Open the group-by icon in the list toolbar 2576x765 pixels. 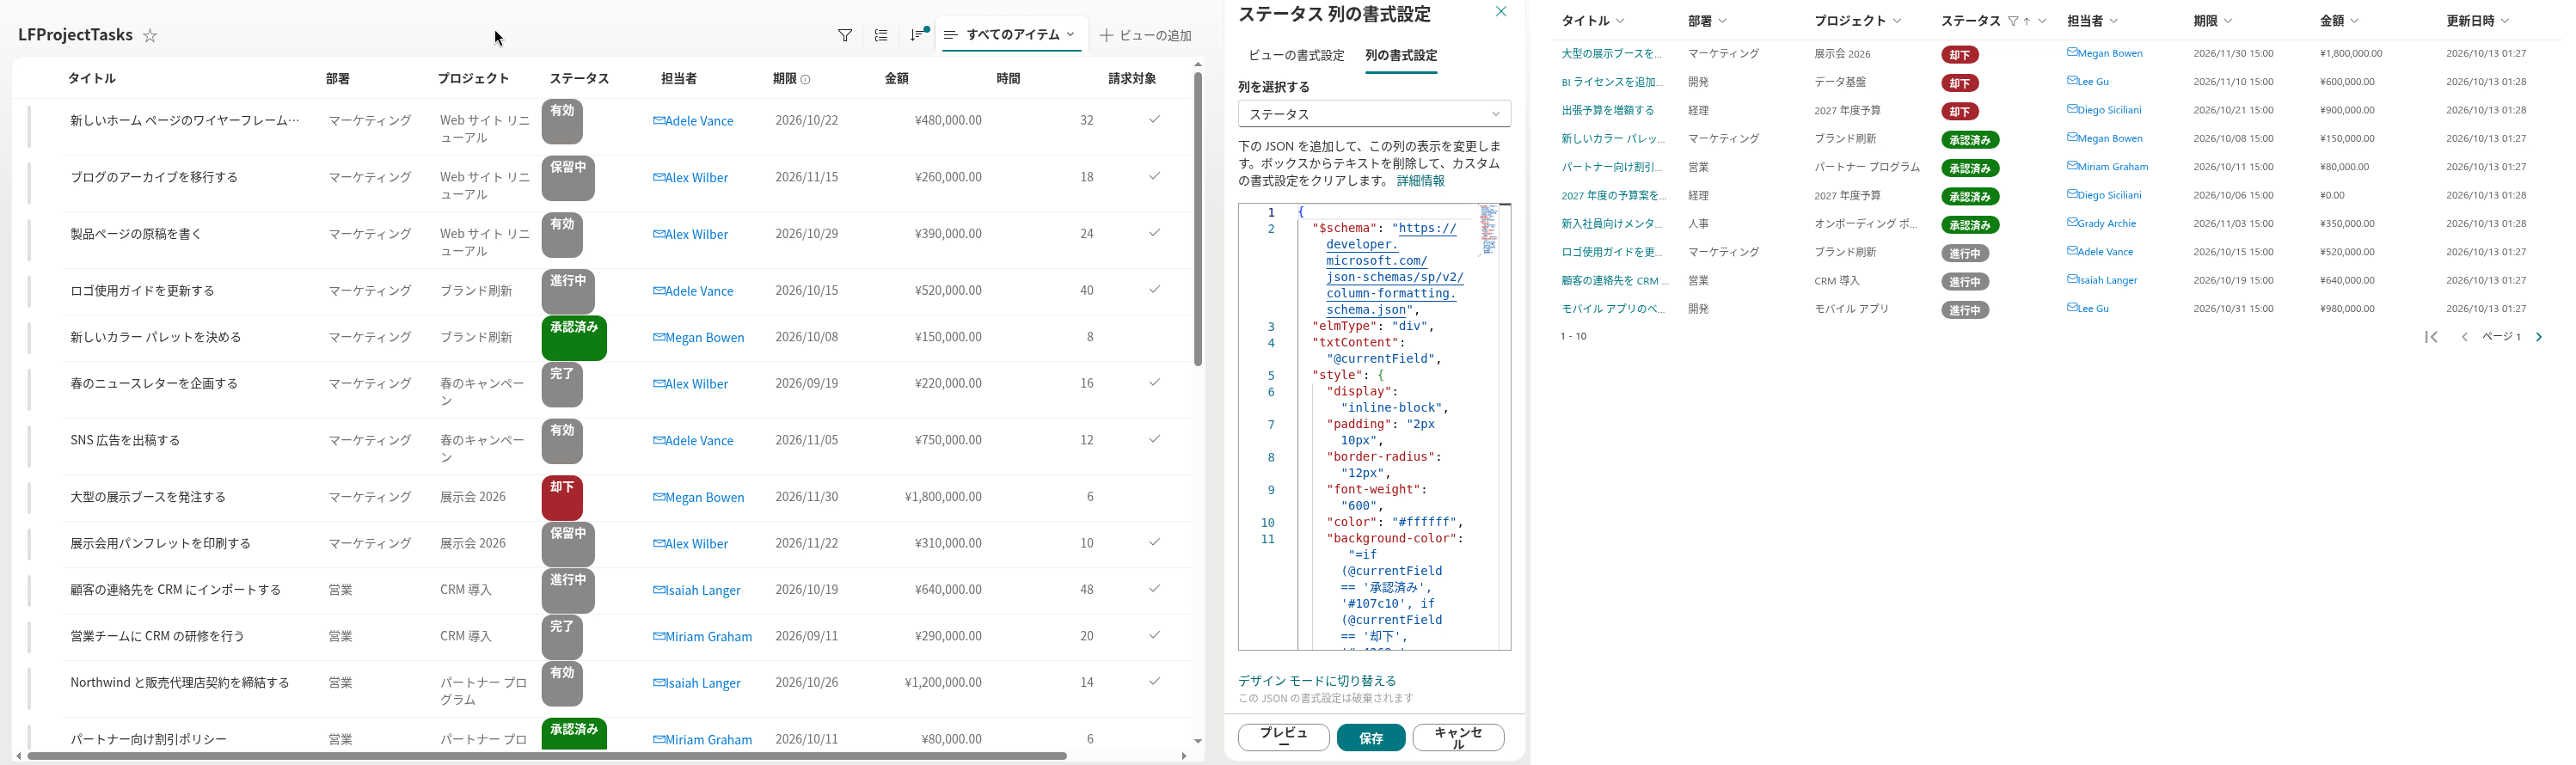(x=881, y=36)
